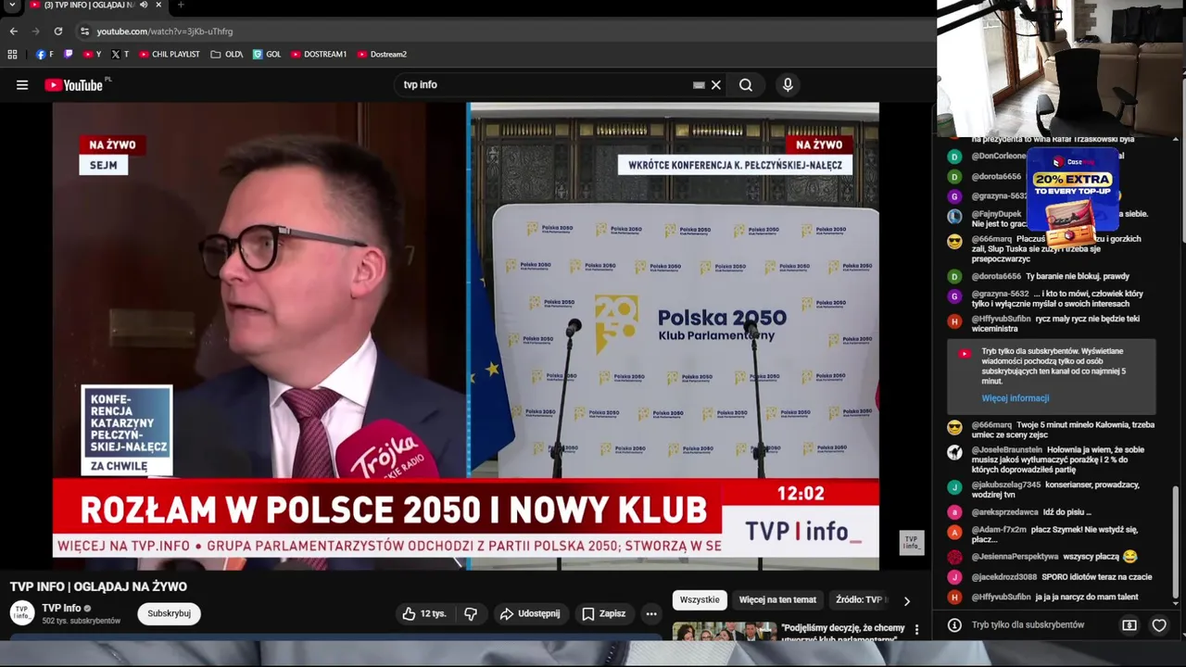1186x667 pixels.
Task: Click username @areksprzedawca in the chat
Action: point(1005,512)
